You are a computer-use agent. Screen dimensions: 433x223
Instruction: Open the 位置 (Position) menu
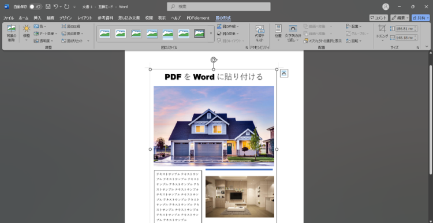tap(278, 33)
